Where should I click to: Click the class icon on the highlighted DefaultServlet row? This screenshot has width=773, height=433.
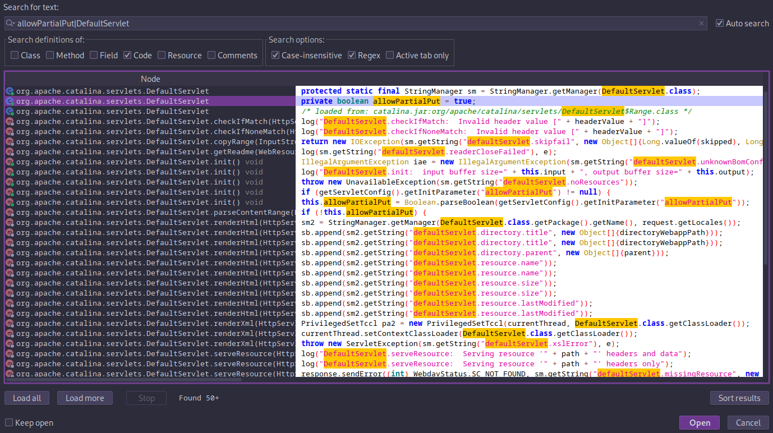pyautogui.click(x=10, y=101)
